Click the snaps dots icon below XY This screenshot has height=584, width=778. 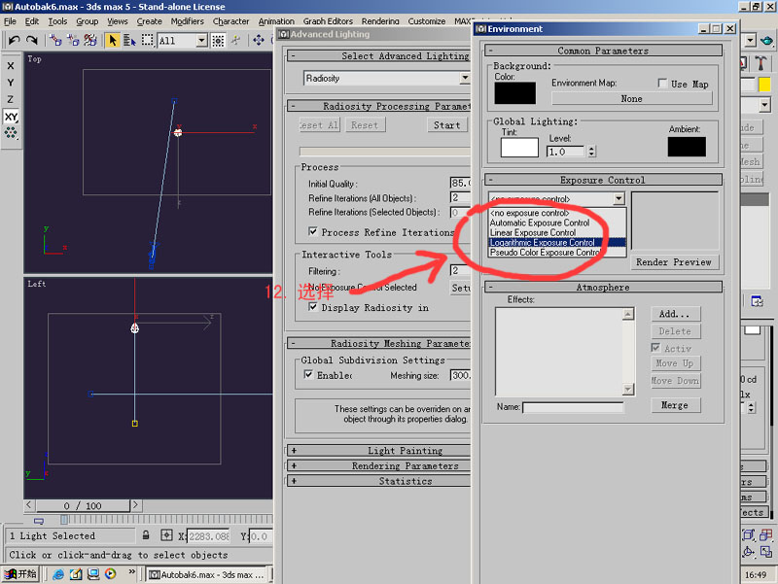coord(11,132)
